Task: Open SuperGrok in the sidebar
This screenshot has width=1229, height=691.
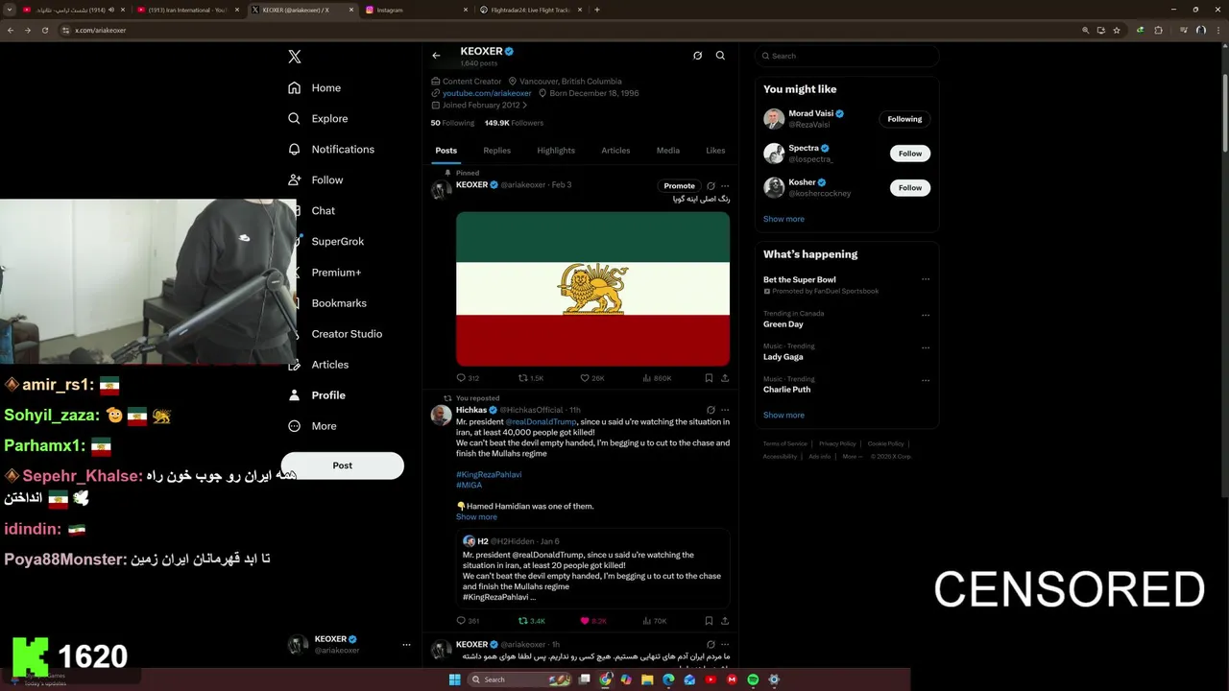Action: tap(337, 241)
